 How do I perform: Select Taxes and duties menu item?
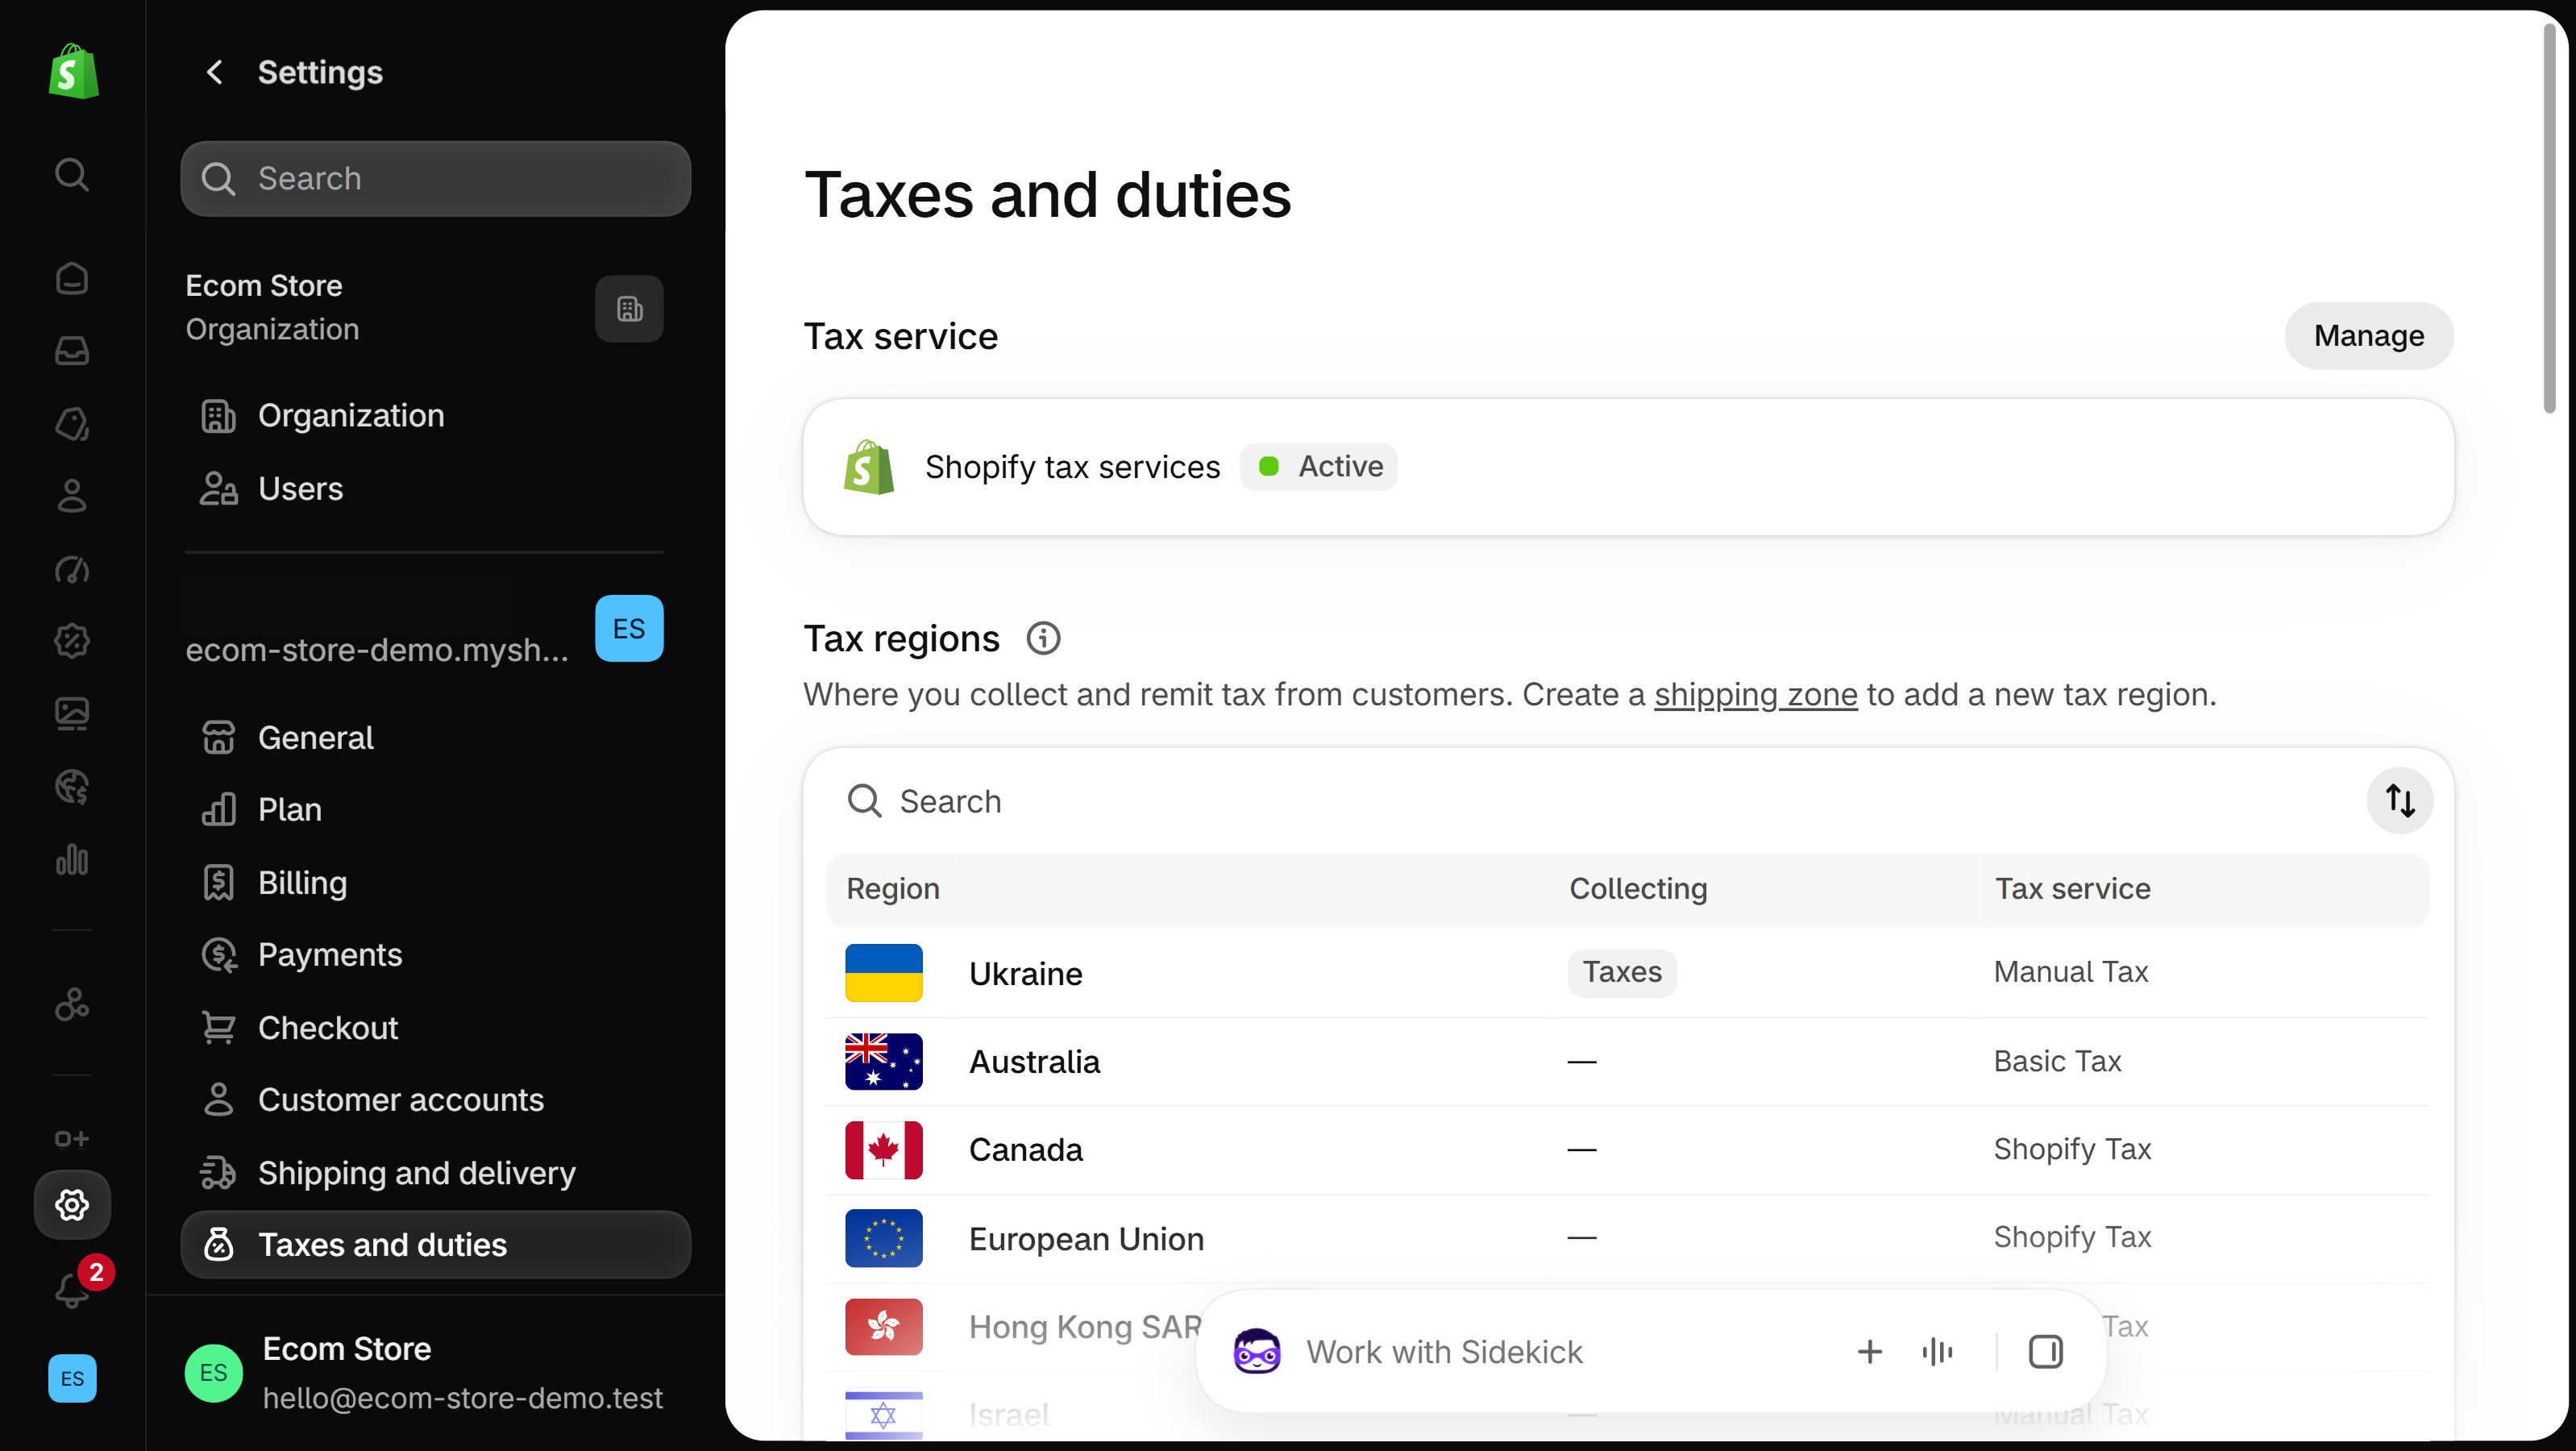435,1244
